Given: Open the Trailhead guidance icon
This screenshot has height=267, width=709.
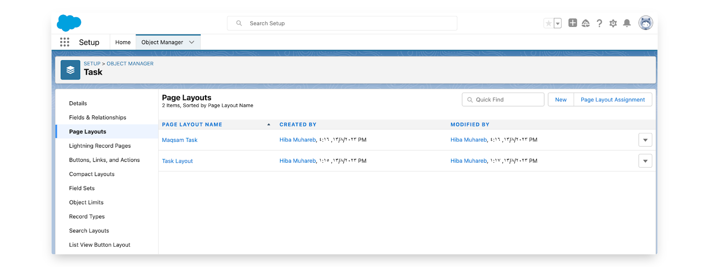Looking at the screenshot, I should (x=586, y=23).
